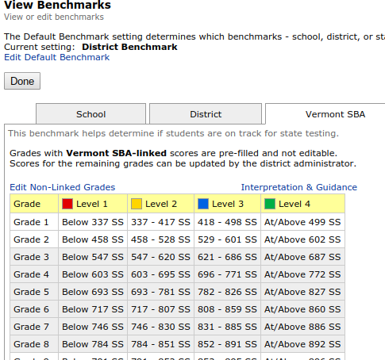This screenshot has width=385, height=360.
Task: Open the Edit Default Benchmark link
Action: coord(57,57)
